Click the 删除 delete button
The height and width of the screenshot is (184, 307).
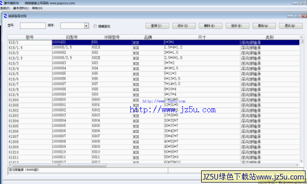pos(211,26)
